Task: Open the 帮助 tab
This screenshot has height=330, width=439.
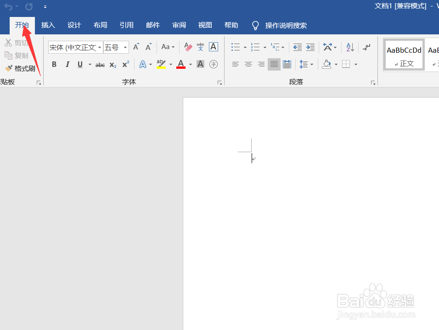Action: click(x=231, y=25)
